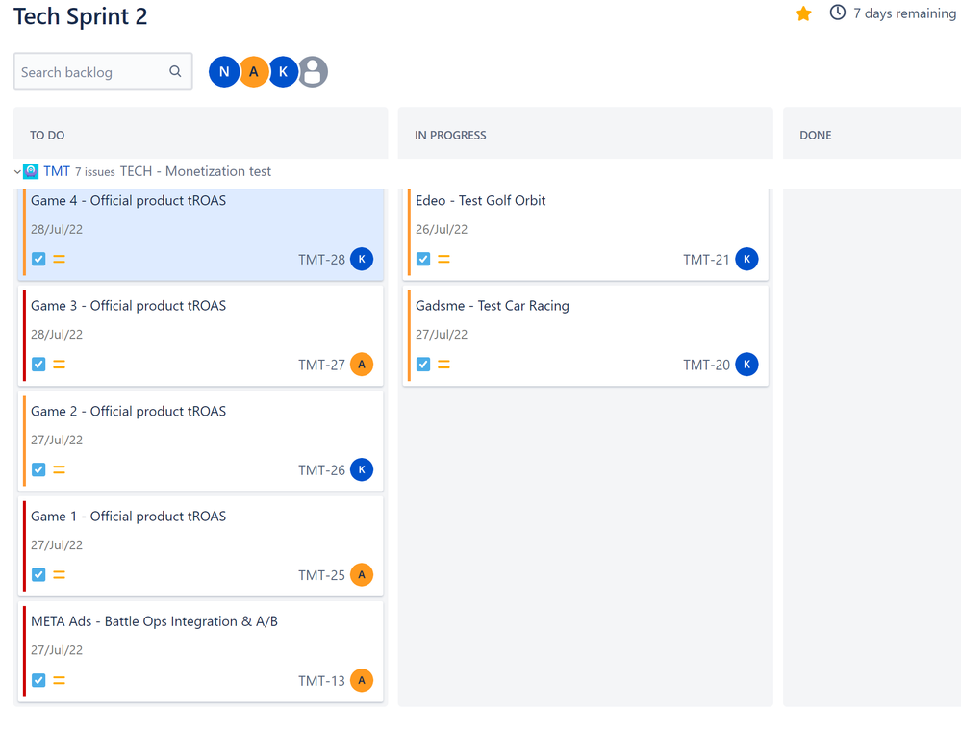
Task: Click the 26/Jul/22 date on Edeo card
Action: tap(442, 230)
